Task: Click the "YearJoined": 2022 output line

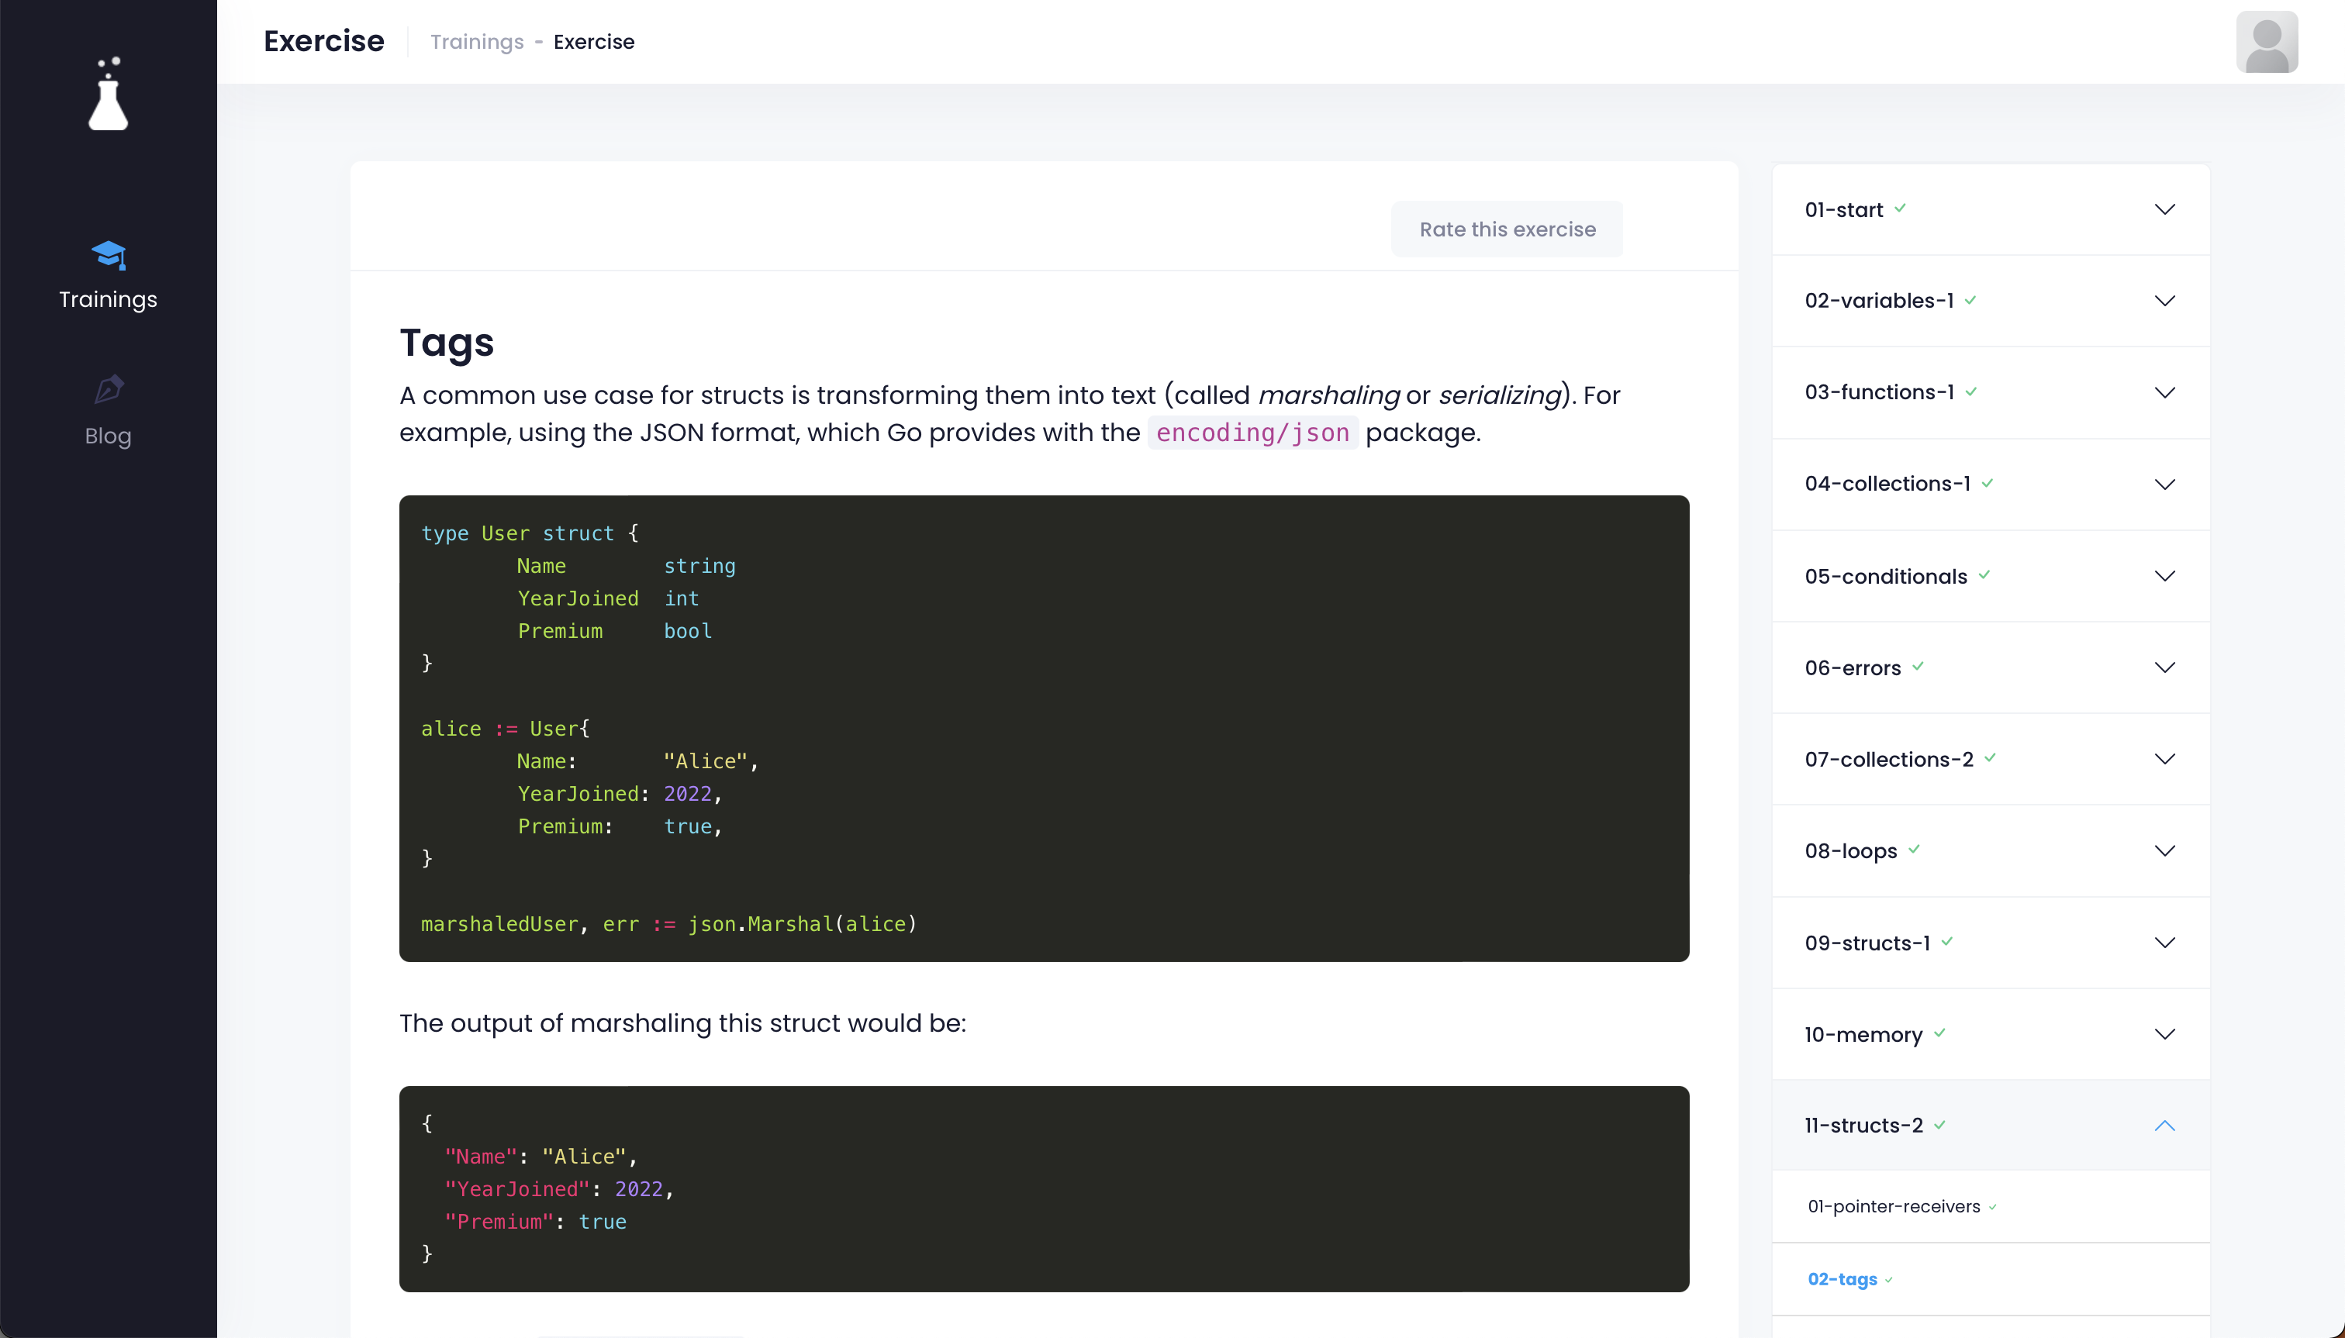Action: (x=559, y=1189)
